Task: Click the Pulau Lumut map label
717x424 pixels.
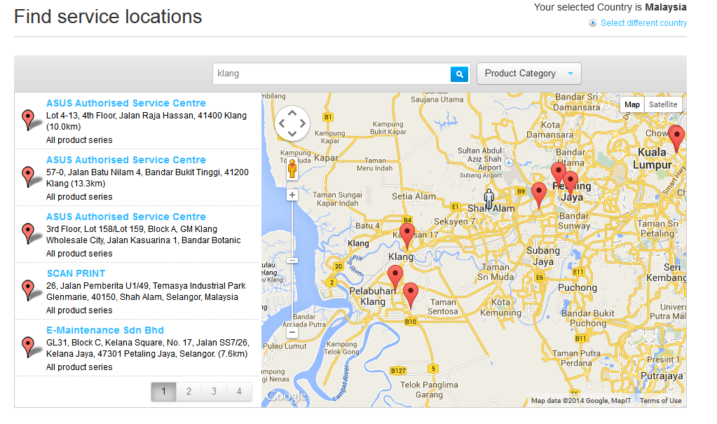Action: click(x=285, y=346)
